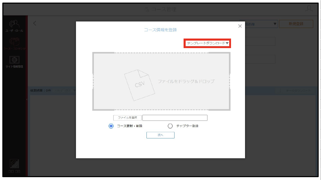
Task: Click the left arrow below the gear icon
Action: [x=11, y=171]
